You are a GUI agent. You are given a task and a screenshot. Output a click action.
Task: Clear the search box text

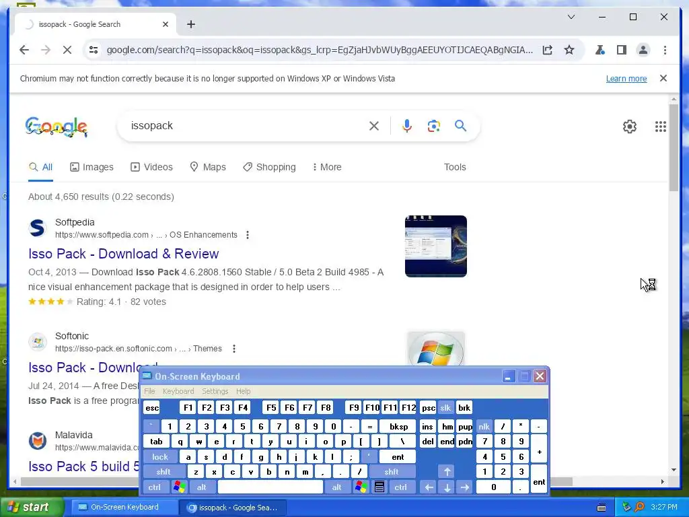coord(374,126)
